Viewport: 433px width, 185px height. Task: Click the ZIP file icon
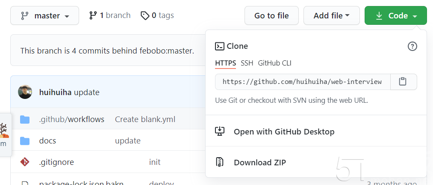pos(220,162)
